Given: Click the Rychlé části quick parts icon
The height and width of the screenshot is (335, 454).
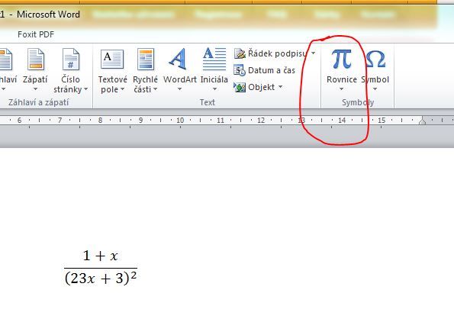Looking at the screenshot, I should pyautogui.click(x=146, y=59).
